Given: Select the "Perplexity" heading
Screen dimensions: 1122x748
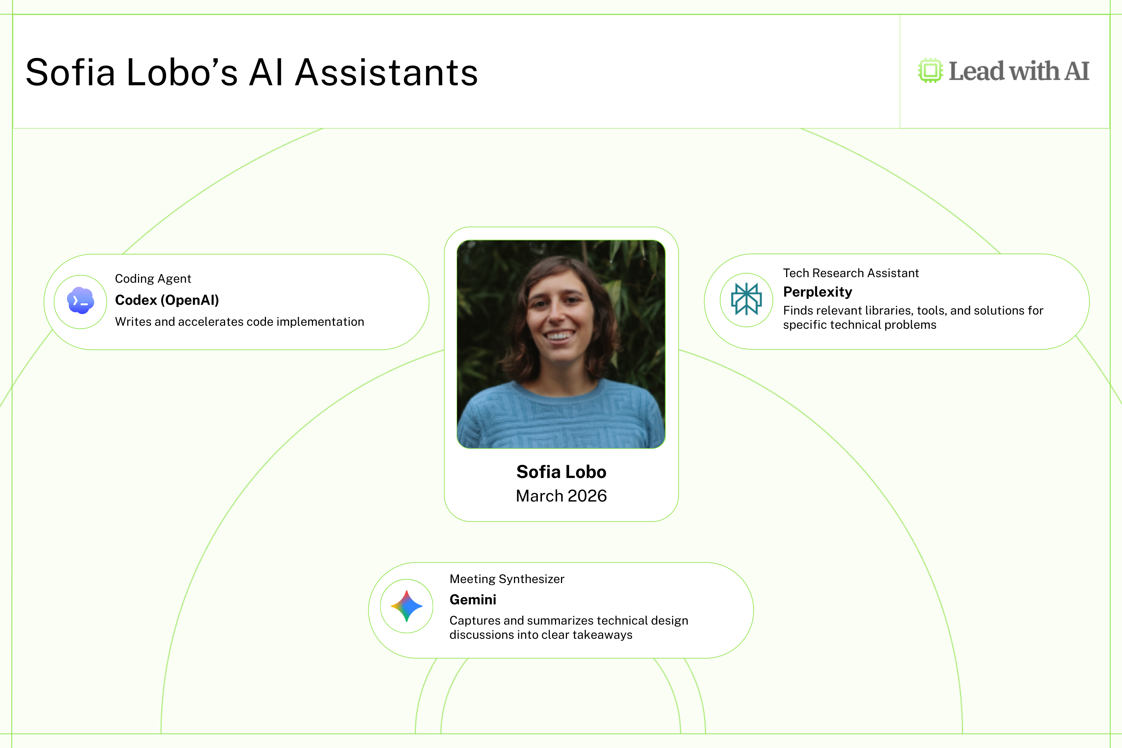Looking at the screenshot, I should pos(817,291).
